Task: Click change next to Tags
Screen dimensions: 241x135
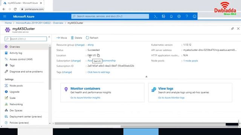Action: 67,72
